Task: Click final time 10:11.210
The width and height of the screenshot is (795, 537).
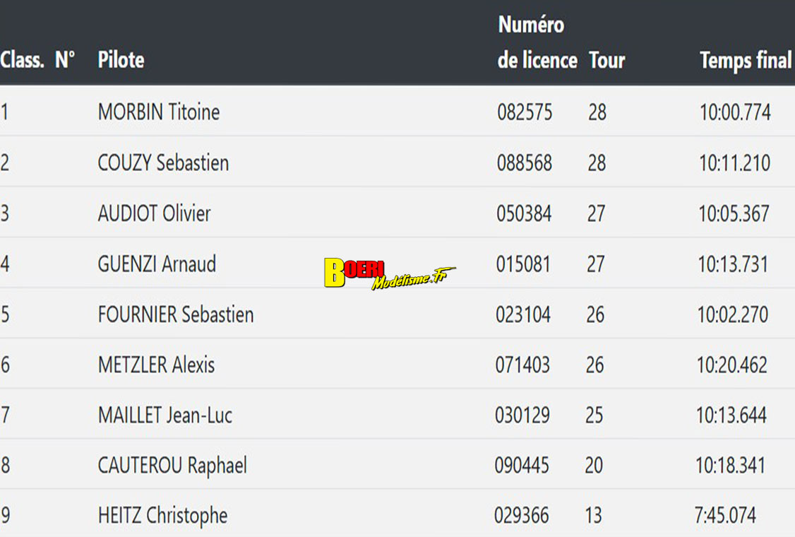Action: [734, 163]
